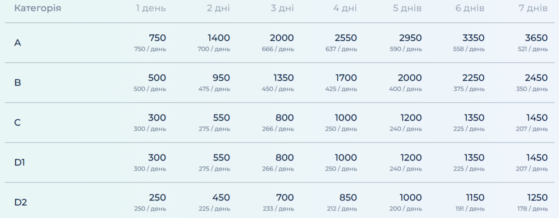Select the 5 днів column header
The height and width of the screenshot is (218, 559).
[x=407, y=8]
